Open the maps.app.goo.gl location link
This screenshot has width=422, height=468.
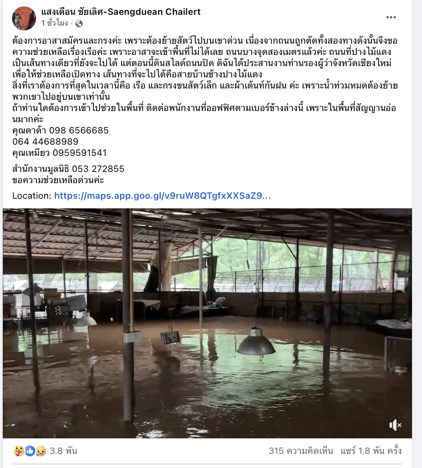[x=162, y=196]
